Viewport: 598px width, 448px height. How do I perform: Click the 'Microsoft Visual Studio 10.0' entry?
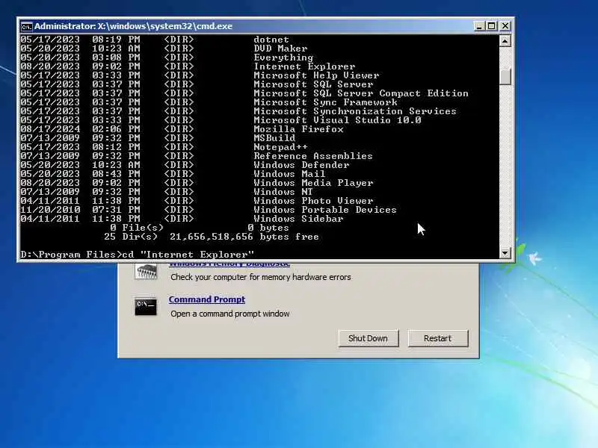(338, 120)
